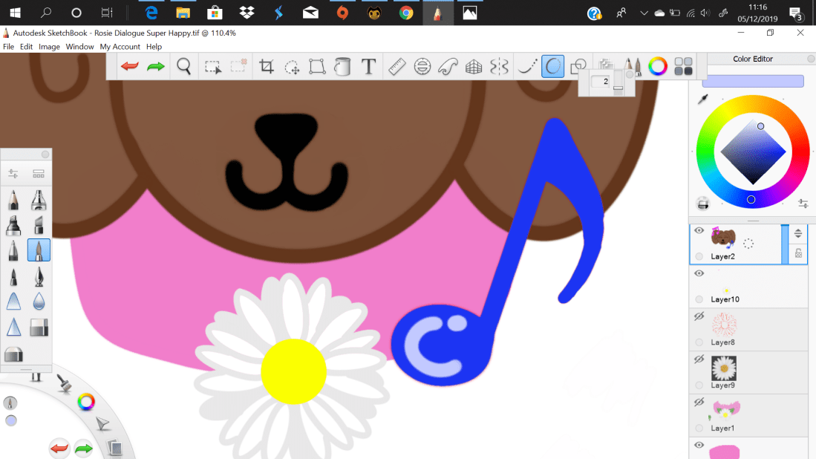The height and width of the screenshot is (459, 816).
Task: Click the current color swatch bar
Action: point(753,81)
